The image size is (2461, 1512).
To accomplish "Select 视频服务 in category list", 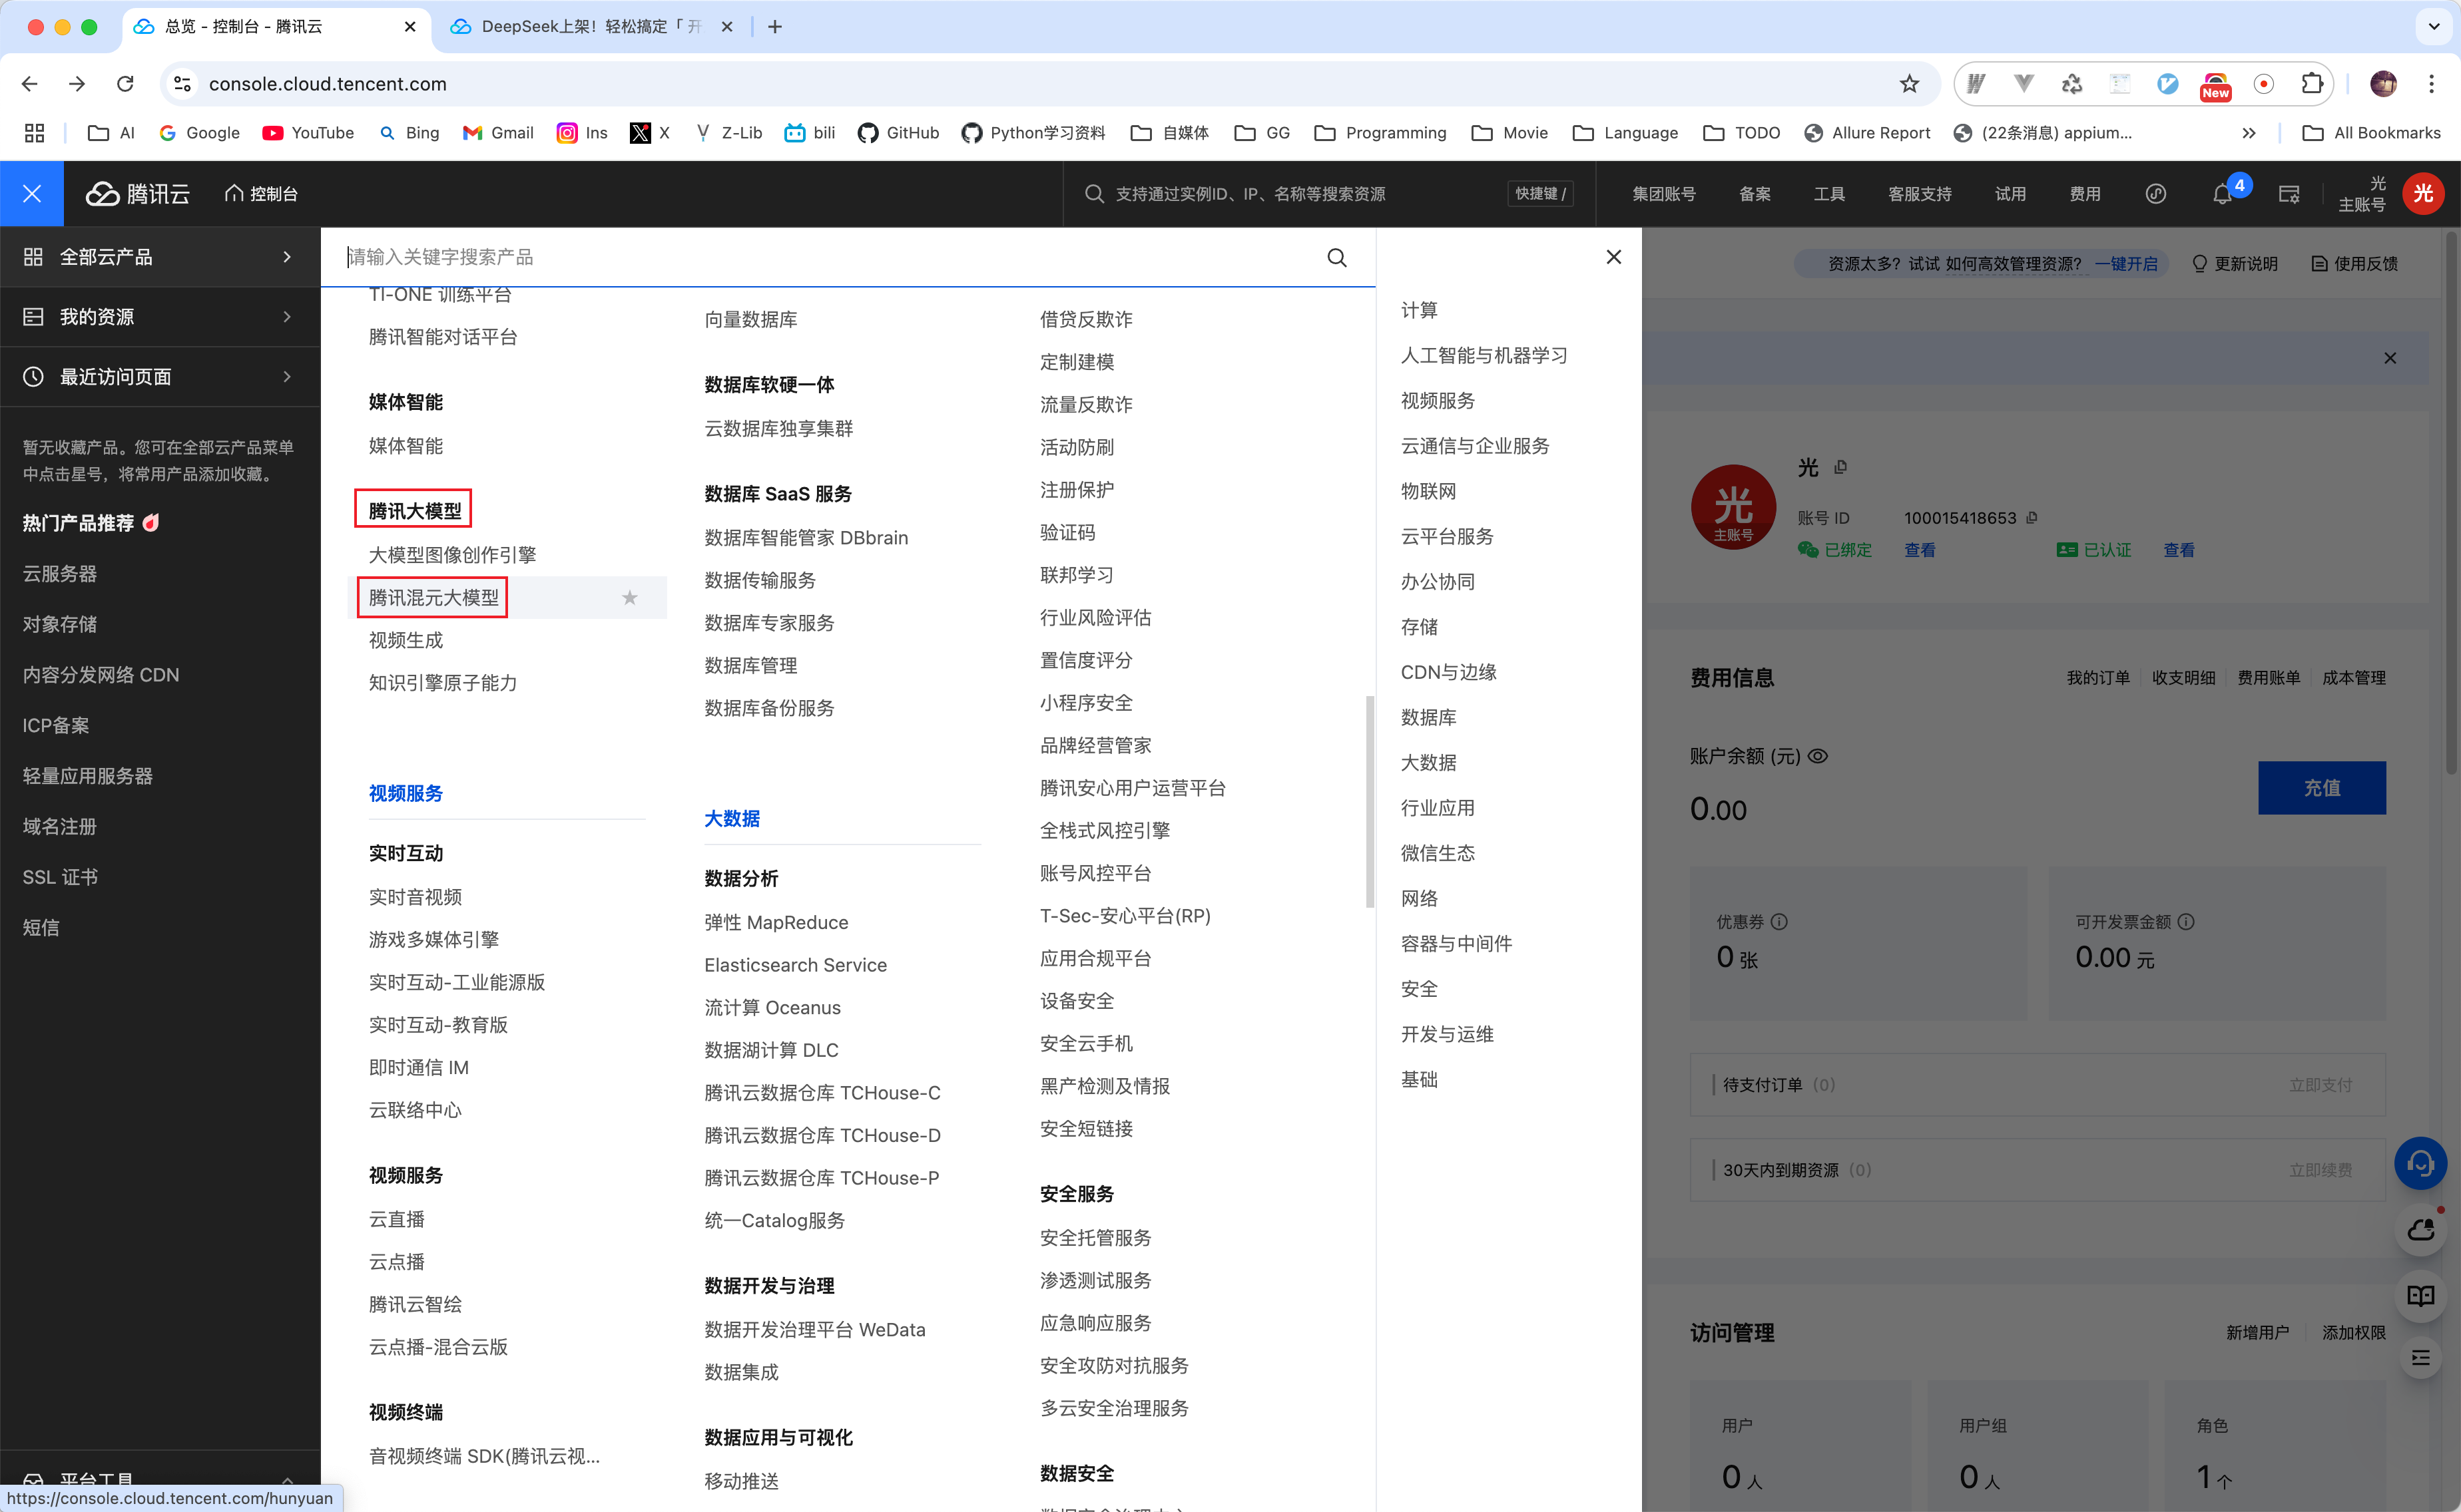I will coord(1438,400).
